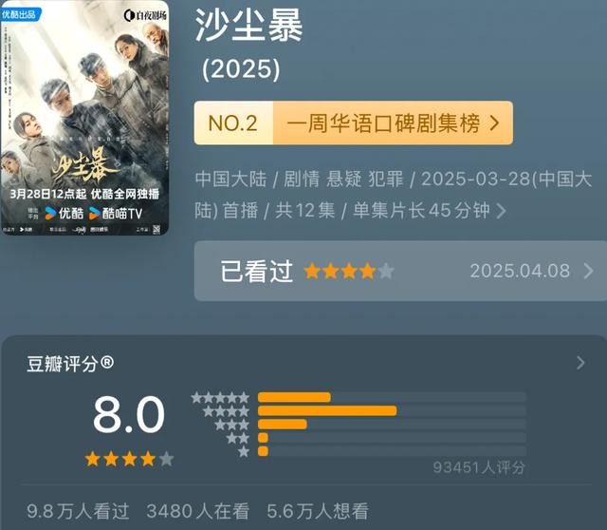Open watched date 2025.04.08

coord(520,271)
